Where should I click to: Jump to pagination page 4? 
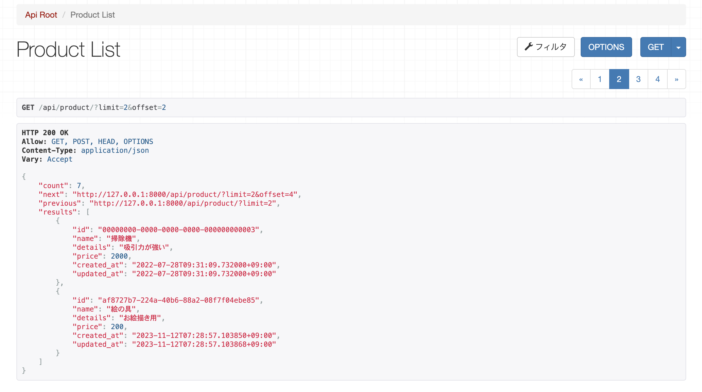coord(658,79)
